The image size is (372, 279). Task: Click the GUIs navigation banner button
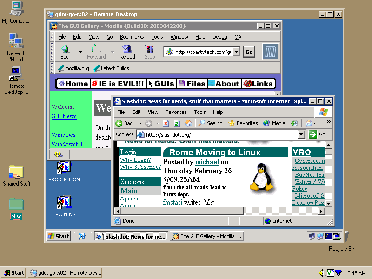(x=161, y=84)
